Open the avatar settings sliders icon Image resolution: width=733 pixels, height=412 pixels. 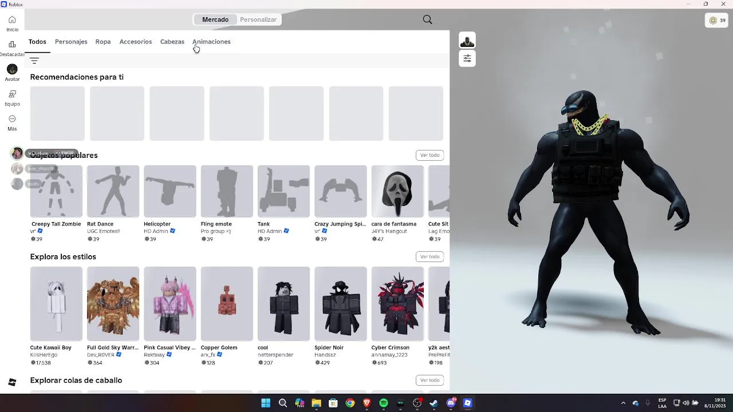point(467,58)
